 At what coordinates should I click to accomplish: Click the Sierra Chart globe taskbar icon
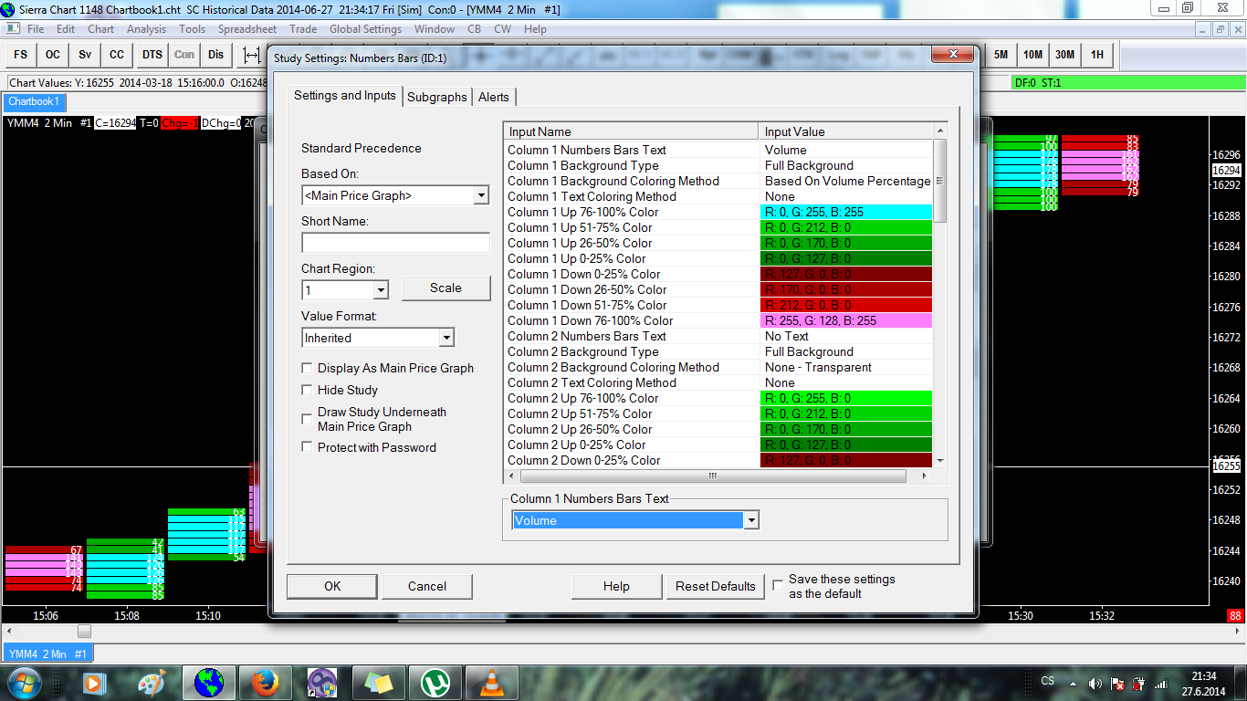pyautogui.click(x=209, y=683)
